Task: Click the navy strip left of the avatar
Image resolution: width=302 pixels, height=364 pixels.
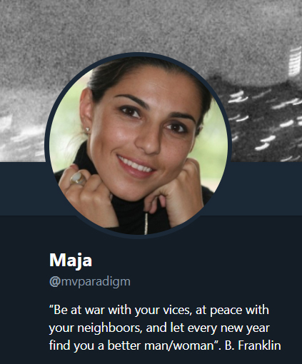Action: (x=23, y=188)
